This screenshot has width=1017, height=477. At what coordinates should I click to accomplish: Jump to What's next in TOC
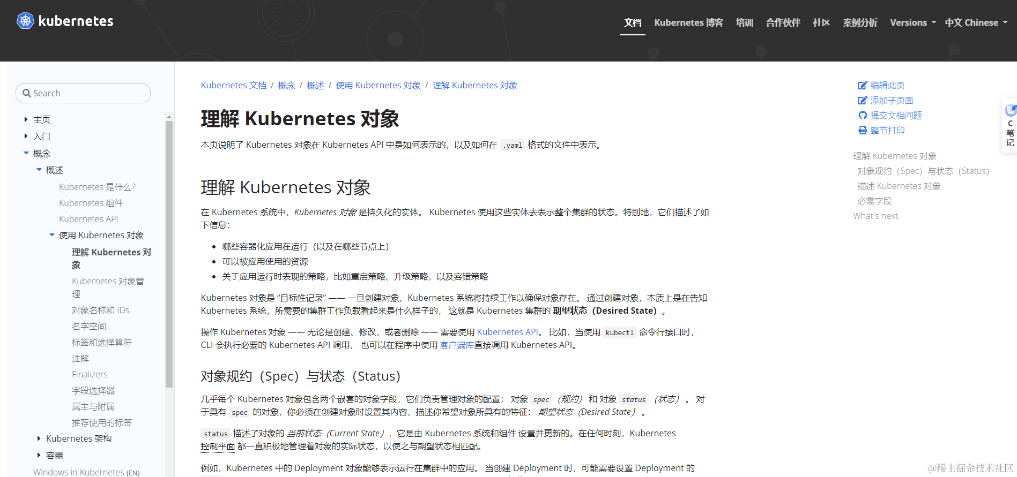tap(875, 216)
